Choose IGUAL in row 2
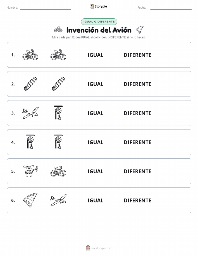Screen dimensions: 198x256 click(x=96, y=84)
